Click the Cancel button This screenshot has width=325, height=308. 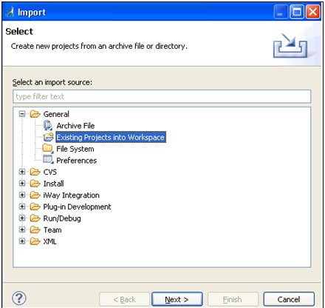tap(289, 299)
